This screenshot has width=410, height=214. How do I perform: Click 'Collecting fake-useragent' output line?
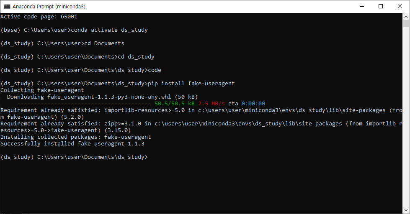[x=42, y=90]
